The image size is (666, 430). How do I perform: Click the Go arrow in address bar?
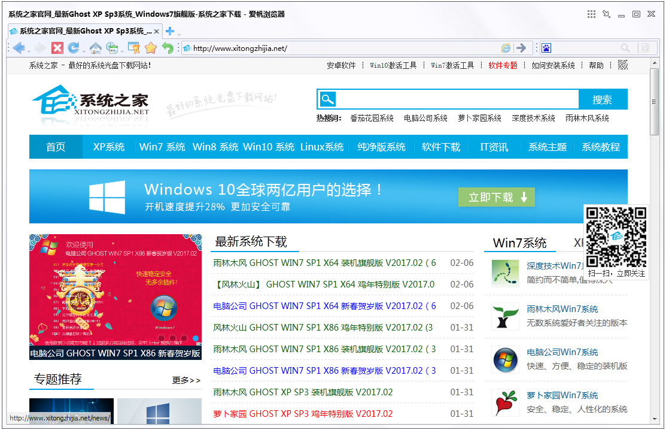click(x=521, y=48)
